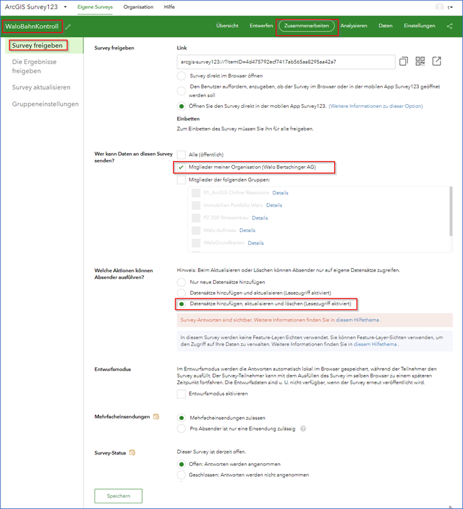Switch to Übersicht tab
This screenshot has height=509, width=463.
[x=227, y=26]
